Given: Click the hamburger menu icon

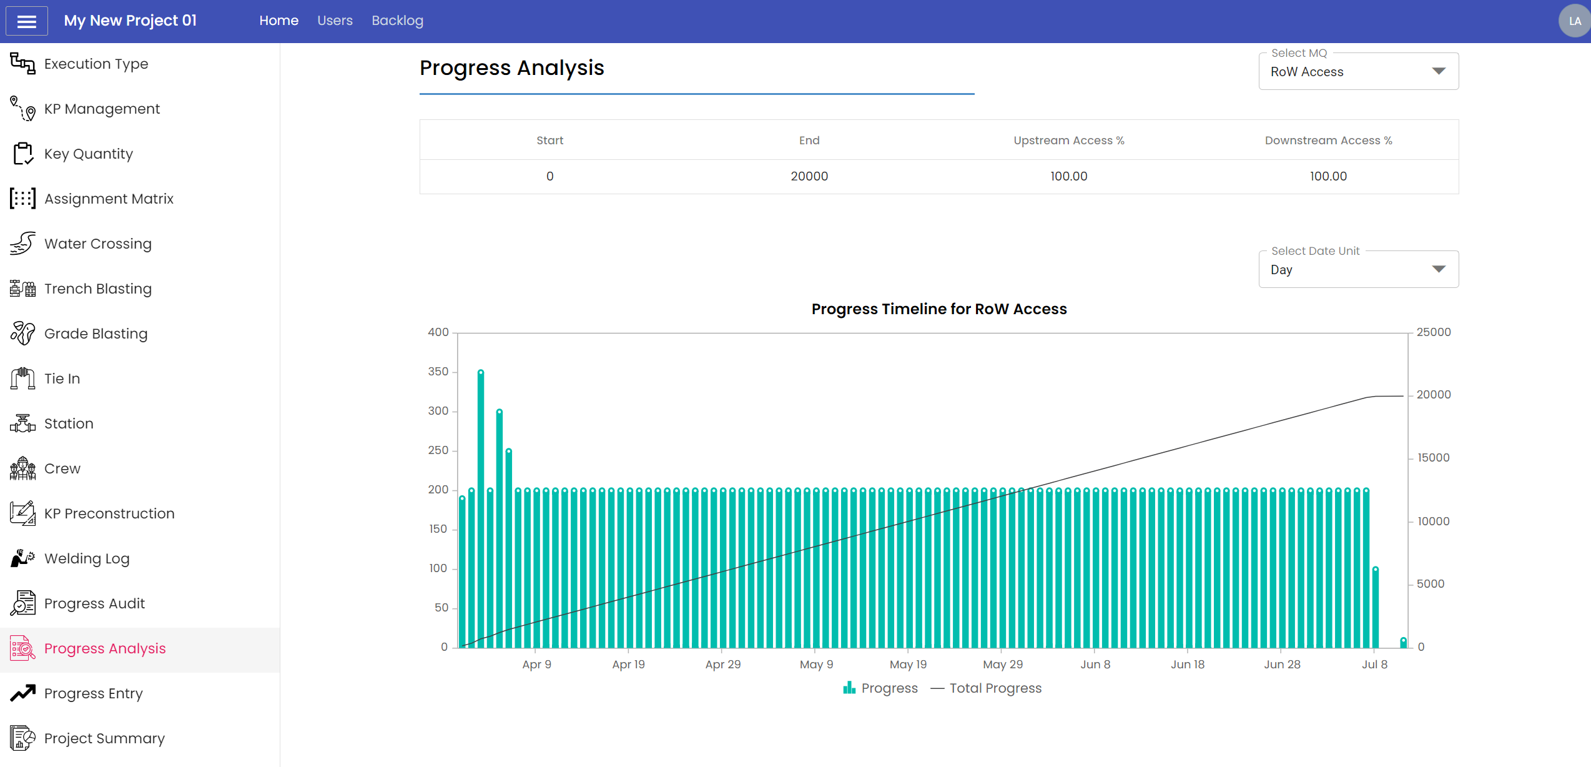Looking at the screenshot, I should pyautogui.click(x=26, y=21).
